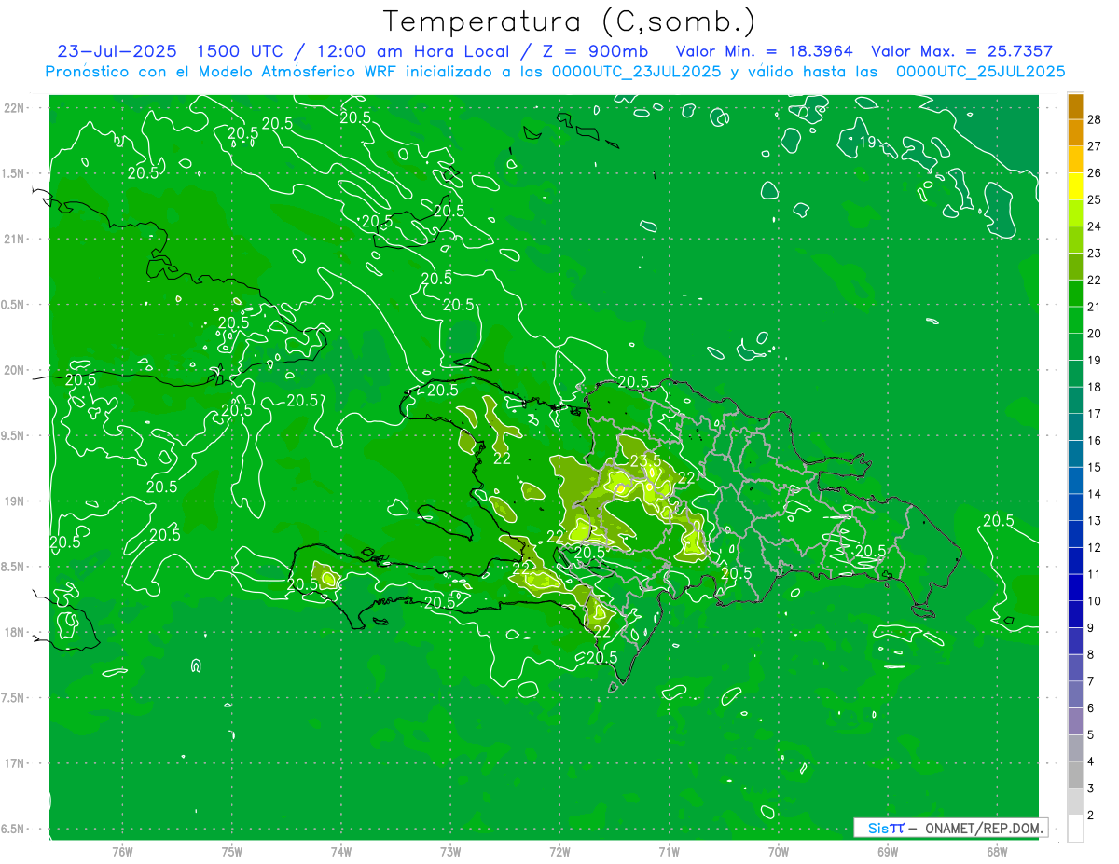Screen dimensions: 1119x864
Task: Click the 1500 UTC time label
Action: [242, 51]
